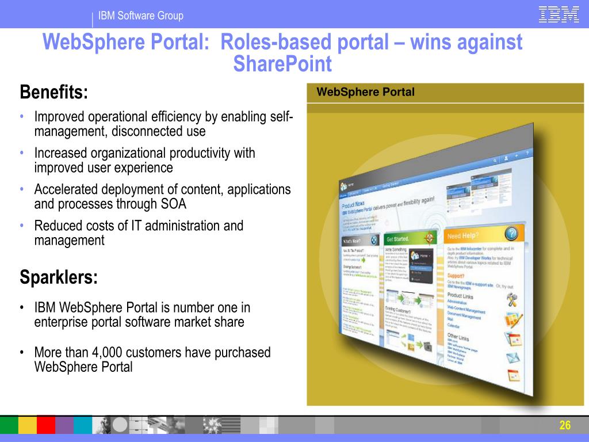Click the 'More than 4,000 customers' bullet
Viewport: 589px width, 442px height.
(x=152, y=359)
